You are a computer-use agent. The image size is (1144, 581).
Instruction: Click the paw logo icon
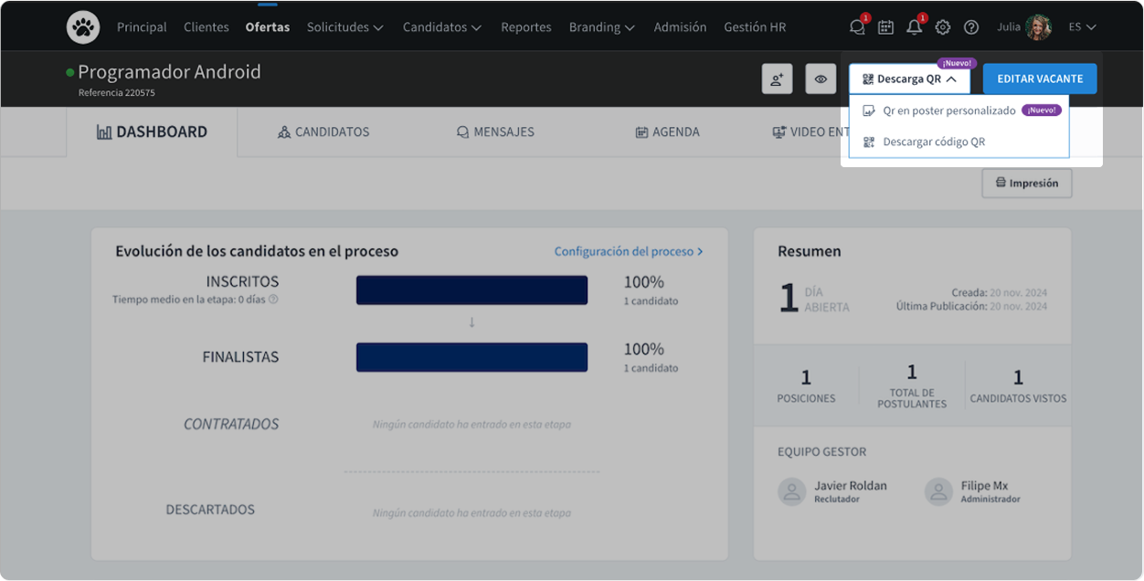(83, 26)
